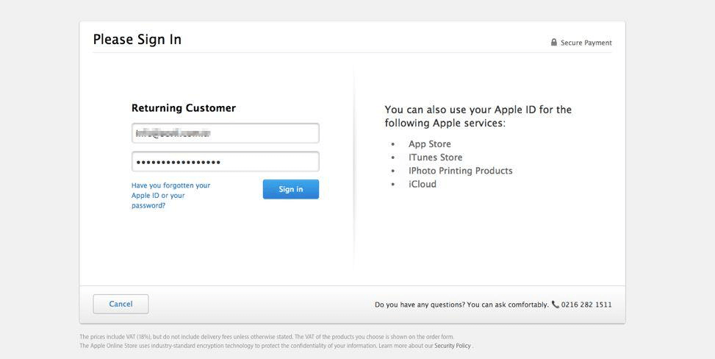Click into the password field
The width and height of the screenshot is (715, 359).
click(x=225, y=162)
